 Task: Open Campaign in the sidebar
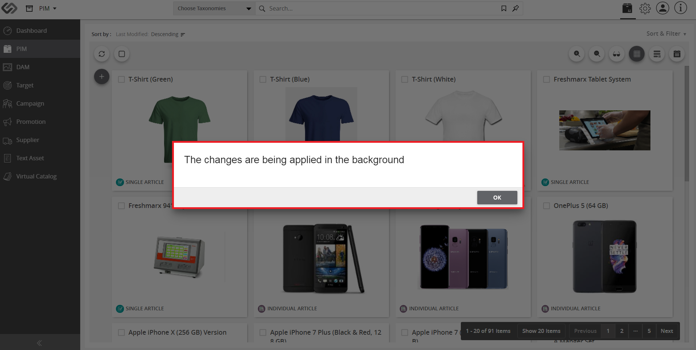pos(40,103)
